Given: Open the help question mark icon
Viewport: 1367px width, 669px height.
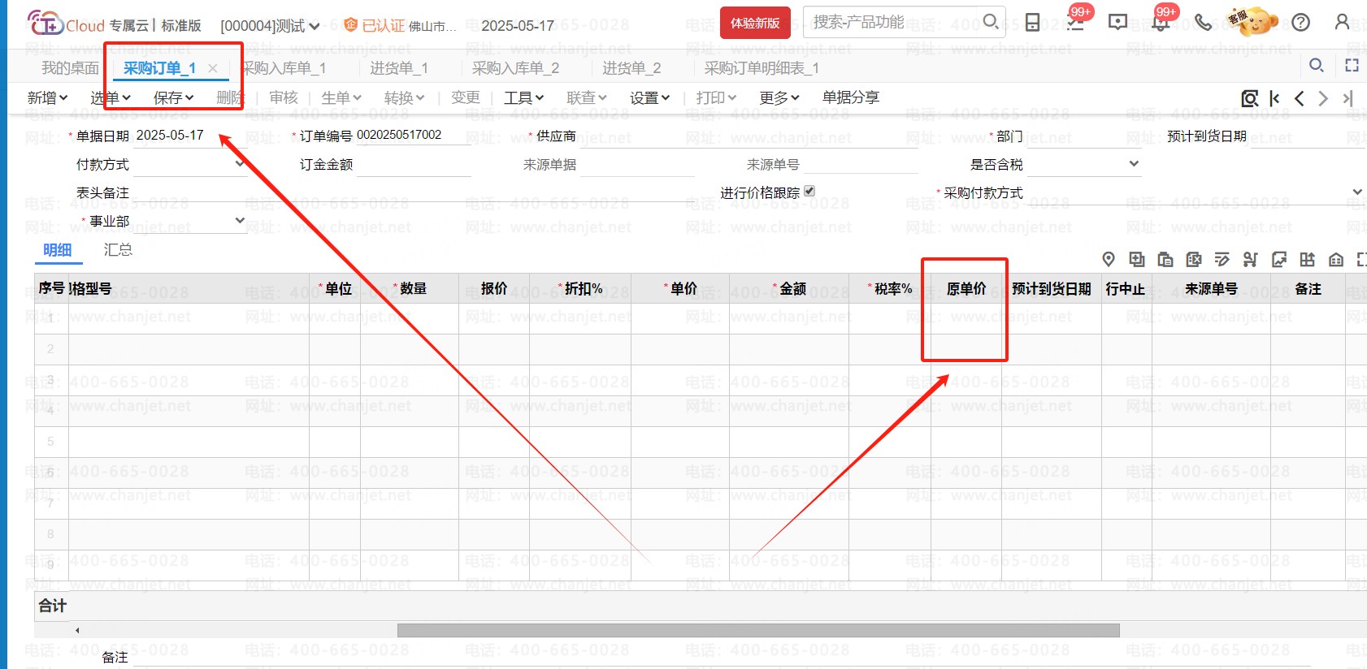Looking at the screenshot, I should [x=1300, y=23].
